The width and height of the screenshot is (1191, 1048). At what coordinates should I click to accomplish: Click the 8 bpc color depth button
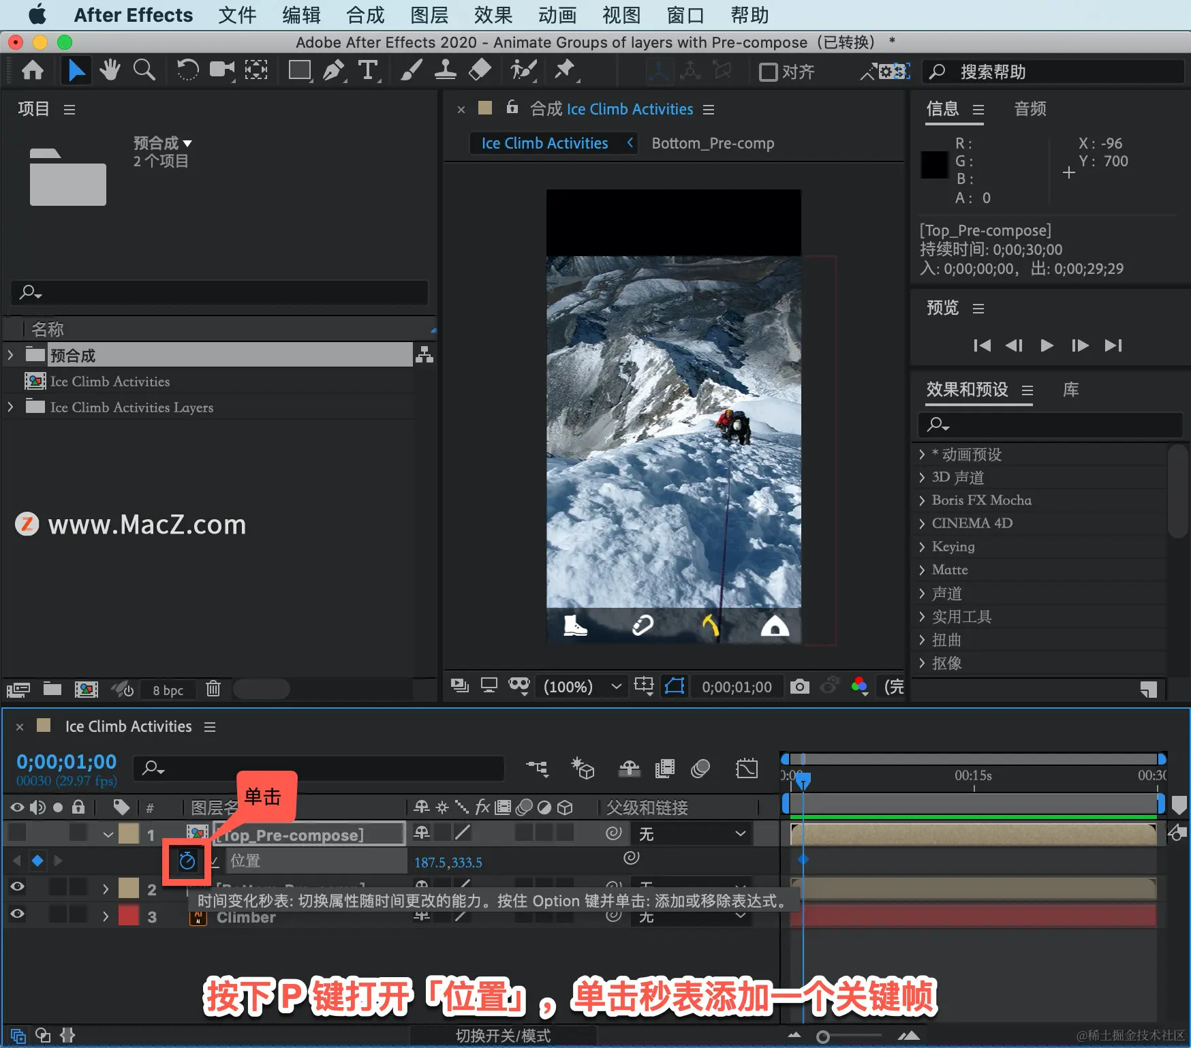point(168,690)
